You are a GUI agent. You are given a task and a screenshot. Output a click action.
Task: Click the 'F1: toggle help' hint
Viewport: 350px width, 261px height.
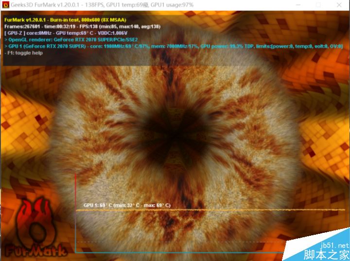(x=23, y=53)
